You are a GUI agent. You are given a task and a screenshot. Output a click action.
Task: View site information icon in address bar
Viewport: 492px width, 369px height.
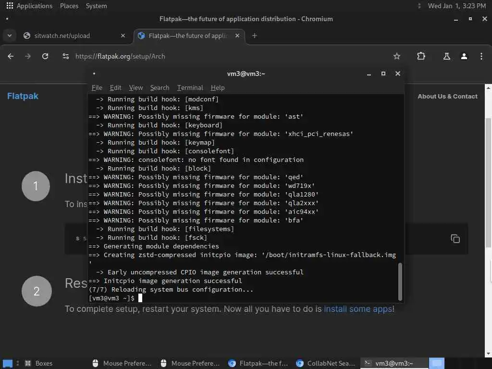point(65,56)
